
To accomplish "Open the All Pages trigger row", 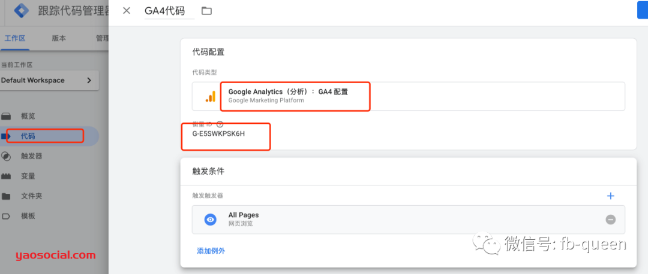I will (409, 220).
